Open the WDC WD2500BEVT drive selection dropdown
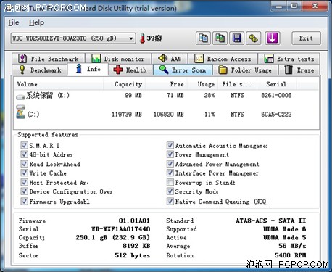The height and width of the screenshot is (272, 332). pos(73,38)
